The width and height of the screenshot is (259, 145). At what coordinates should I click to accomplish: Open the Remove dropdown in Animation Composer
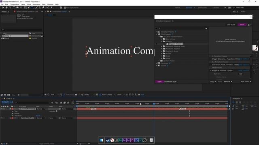tap(228, 82)
